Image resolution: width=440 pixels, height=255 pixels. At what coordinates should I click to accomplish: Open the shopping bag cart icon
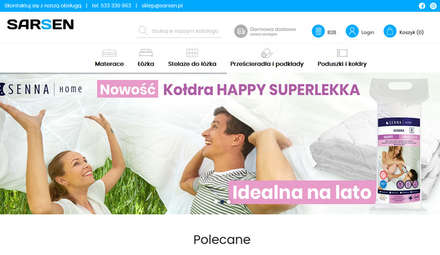pos(390,31)
